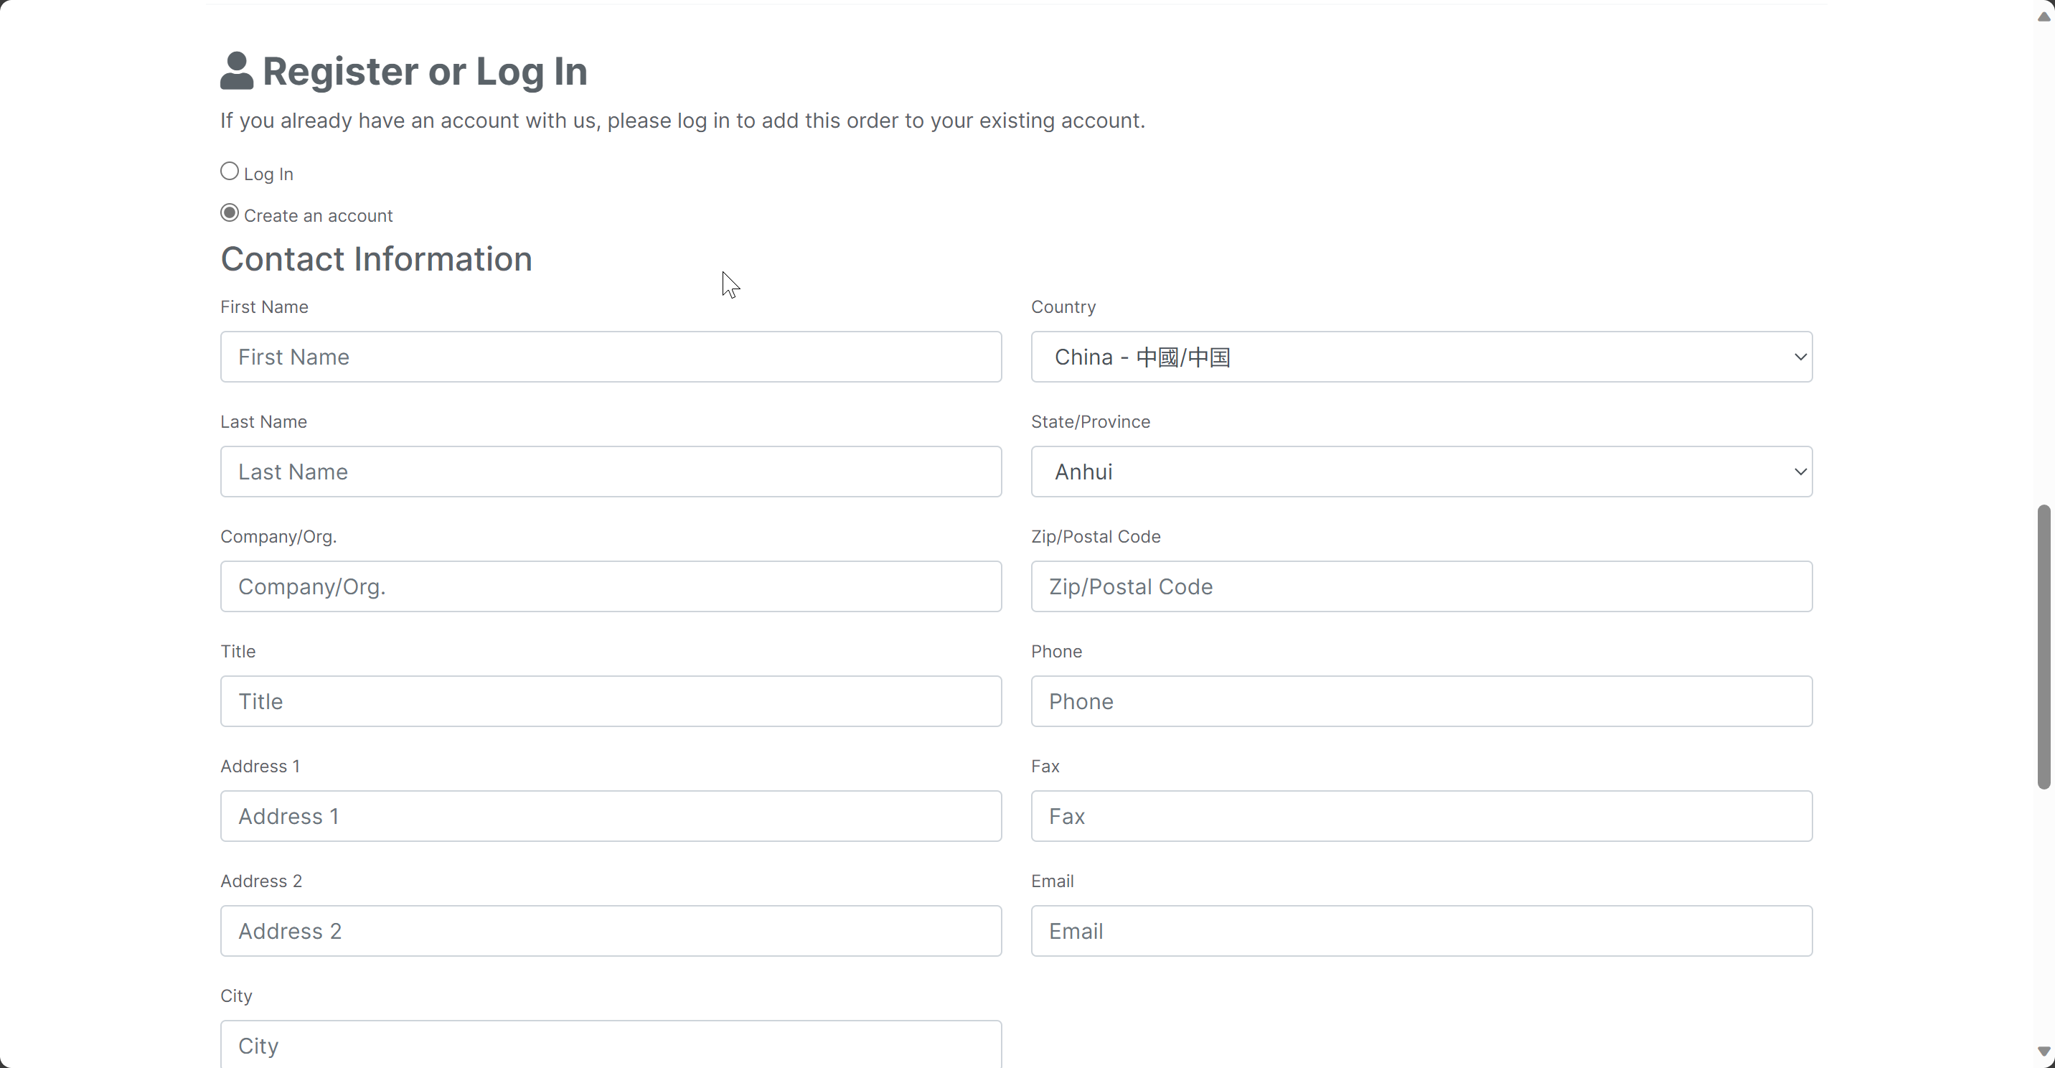The image size is (2055, 1068).
Task: Select the Log In radio option
Action: [x=230, y=172]
